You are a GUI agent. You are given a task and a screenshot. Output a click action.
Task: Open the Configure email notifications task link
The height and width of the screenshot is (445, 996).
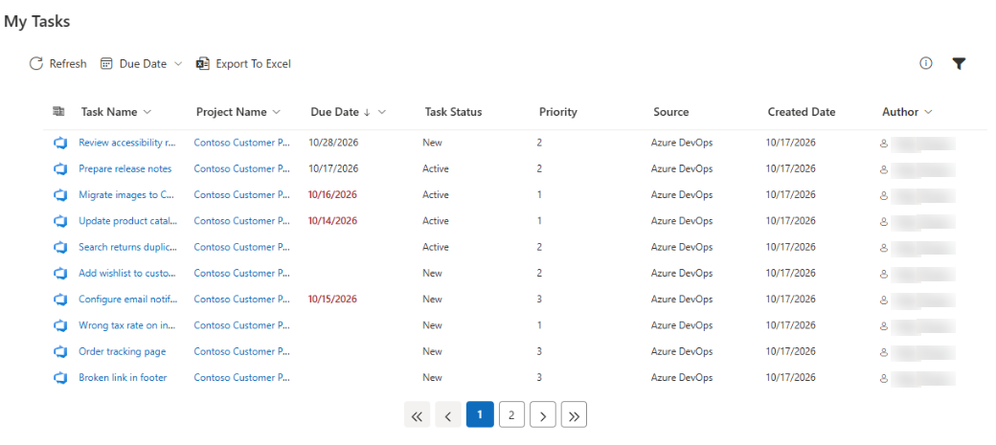(128, 299)
